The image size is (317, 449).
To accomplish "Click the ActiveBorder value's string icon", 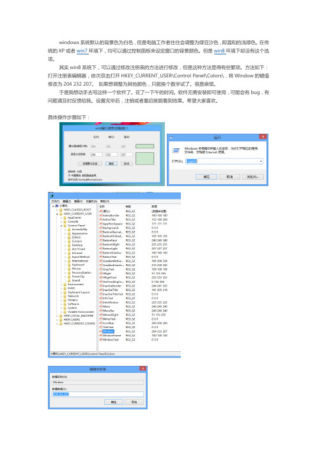I will (x=101, y=216).
